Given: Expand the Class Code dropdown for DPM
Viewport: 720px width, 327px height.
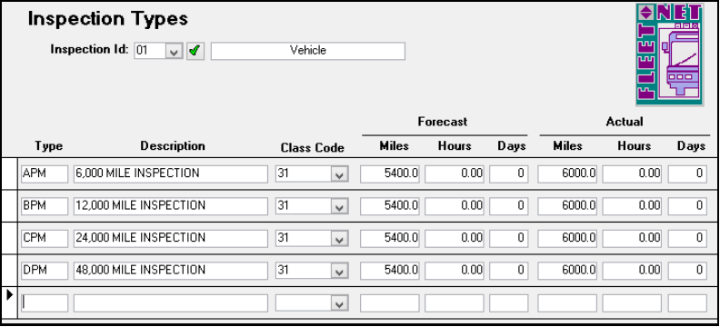Looking at the screenshot, I should [339, 271].
